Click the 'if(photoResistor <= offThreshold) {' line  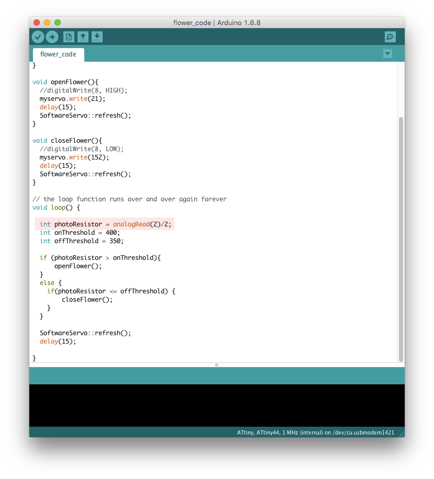pyautogui.click(x=112, y=291)
